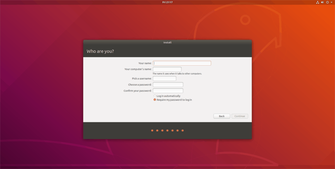335x169 pixels.
Task: Click the power icon in the top bar
Action: point(327,2)
